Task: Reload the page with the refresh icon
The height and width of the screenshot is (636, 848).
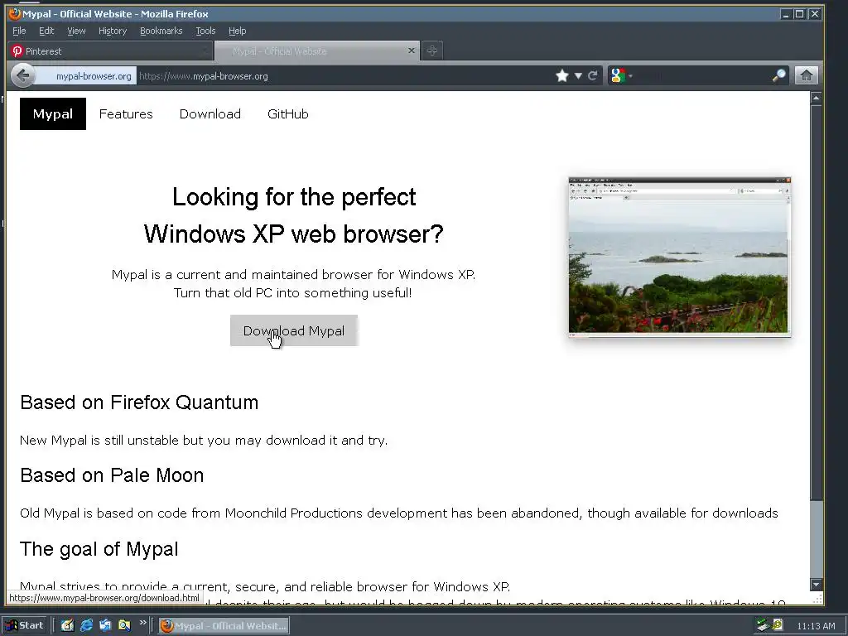Action: pyautogui.click(x=593, y=75)
